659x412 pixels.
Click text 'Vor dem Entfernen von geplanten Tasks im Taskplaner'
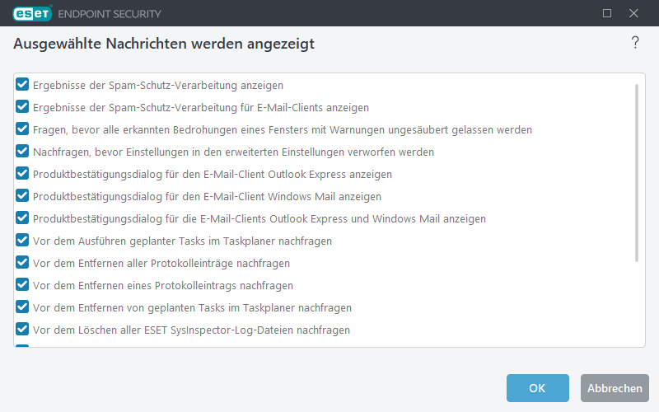click(164, 308)
